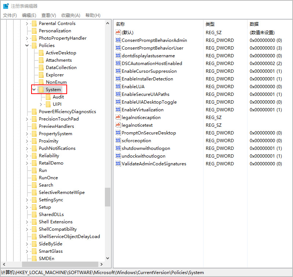Click the DWORD icon beside EnableLUA
This screenshot has height=277, width=293.
coord(118,87)
